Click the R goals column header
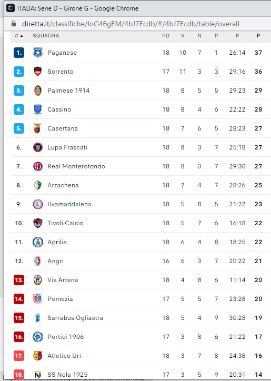 point(237,36)
